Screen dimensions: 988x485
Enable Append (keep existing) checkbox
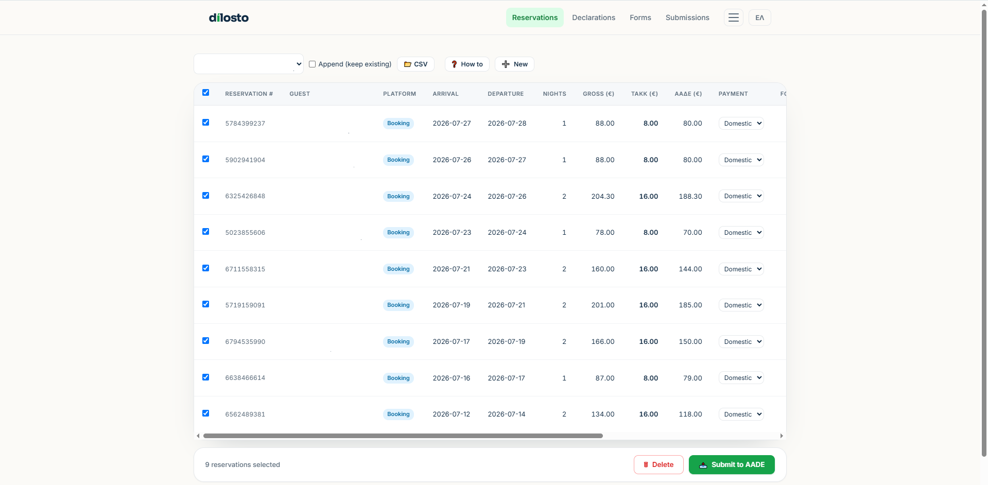[312, 64]
